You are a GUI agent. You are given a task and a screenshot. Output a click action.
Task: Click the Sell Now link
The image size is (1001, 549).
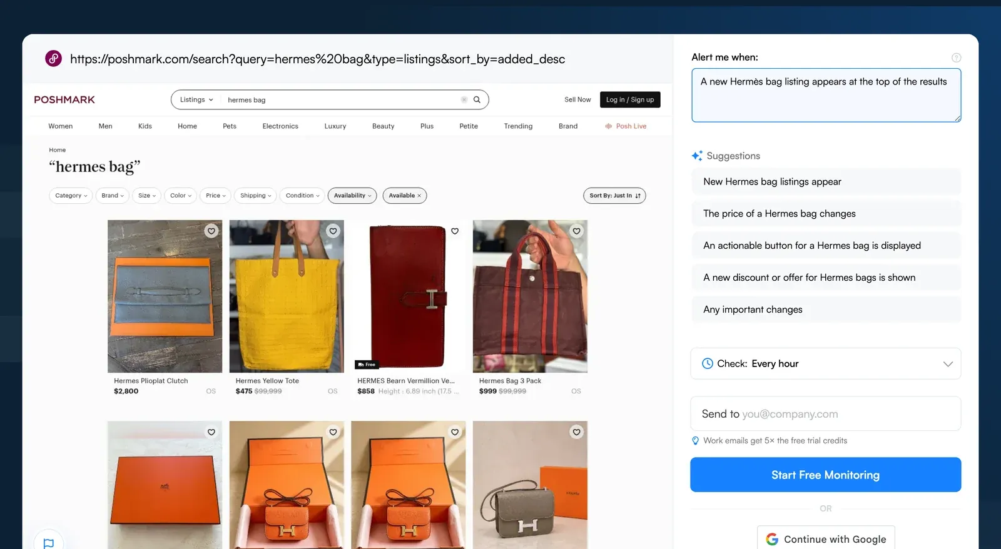(577, 99)
